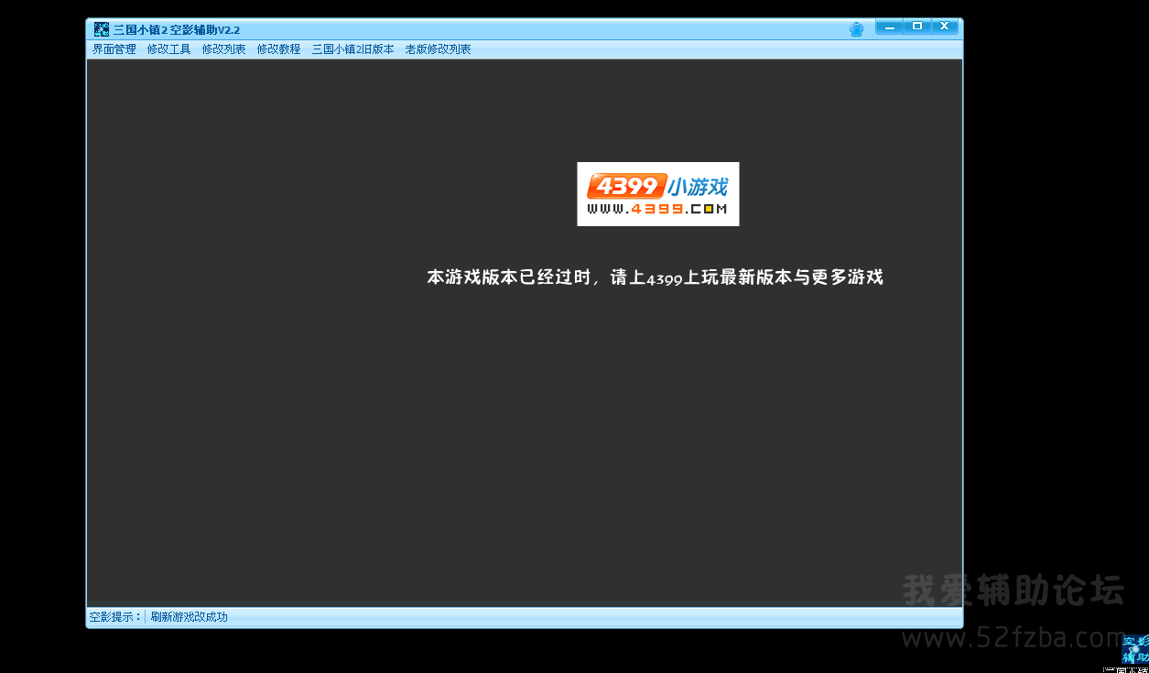Minimize the 空影辅助 window
The image size is (1149, 673).
889,27
